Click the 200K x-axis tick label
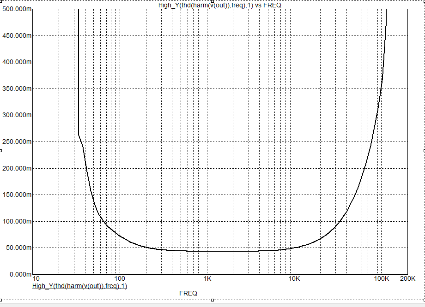The height and width of the screenshot is (307, 425). coord(407,278)
